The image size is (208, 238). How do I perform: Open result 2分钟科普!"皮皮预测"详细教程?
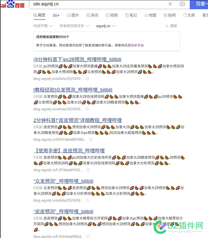point(77,120)
